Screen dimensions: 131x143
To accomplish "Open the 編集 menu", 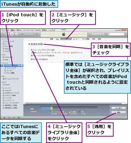I will click(x=13, y=30).
